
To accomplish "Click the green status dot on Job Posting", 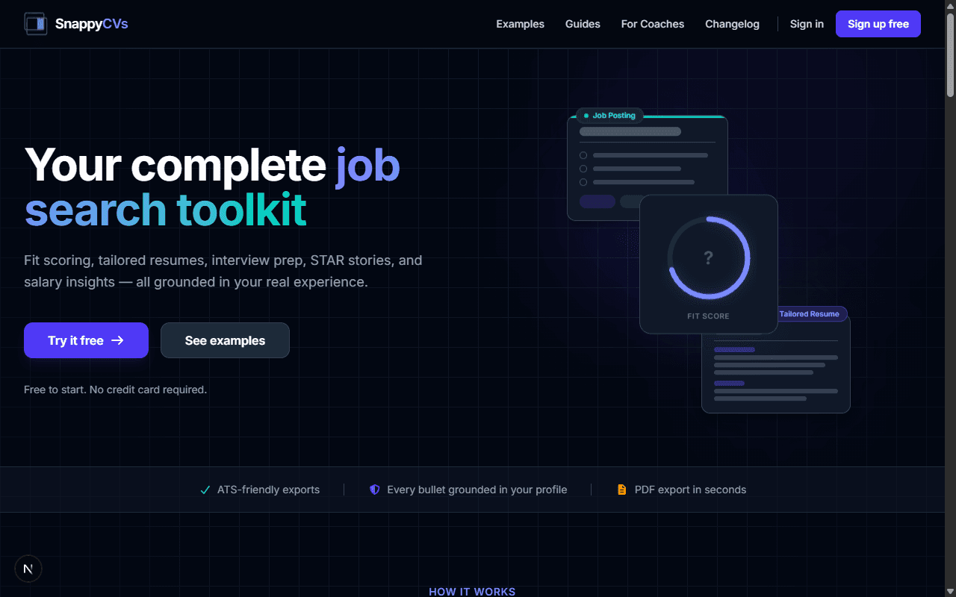I will tap(585, 115).
